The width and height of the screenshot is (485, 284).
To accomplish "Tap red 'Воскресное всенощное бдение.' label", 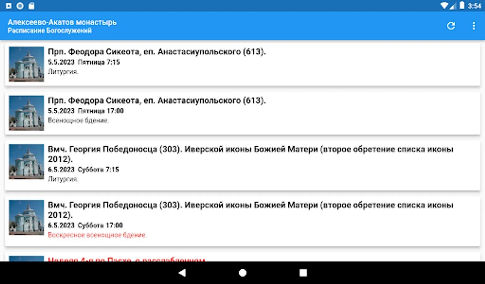I will click(97, 235).
